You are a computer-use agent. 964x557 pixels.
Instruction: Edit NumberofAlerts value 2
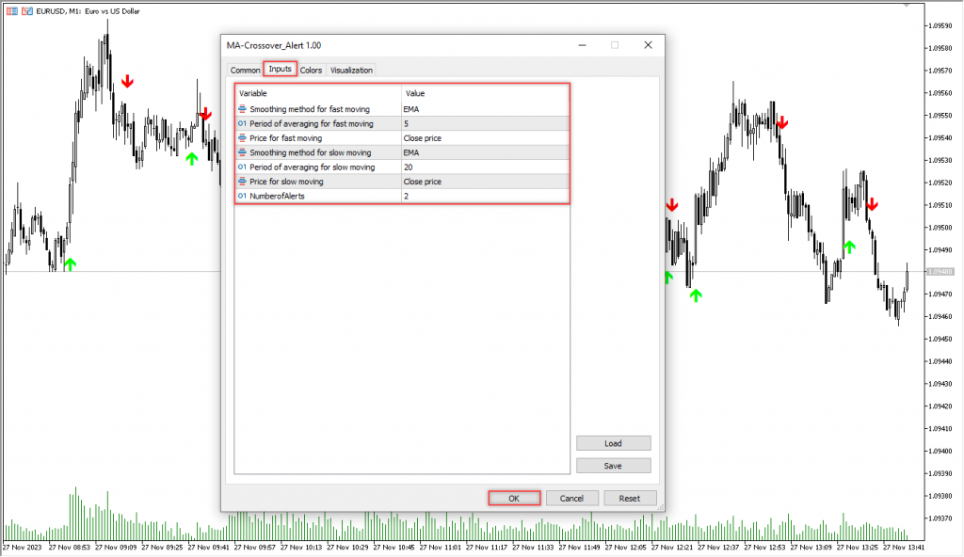coord(485,196)
